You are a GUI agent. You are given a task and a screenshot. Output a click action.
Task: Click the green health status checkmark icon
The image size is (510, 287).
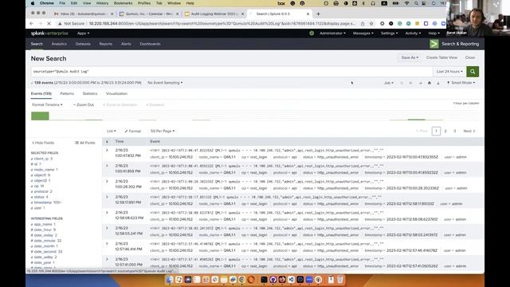tap(312, 33)
